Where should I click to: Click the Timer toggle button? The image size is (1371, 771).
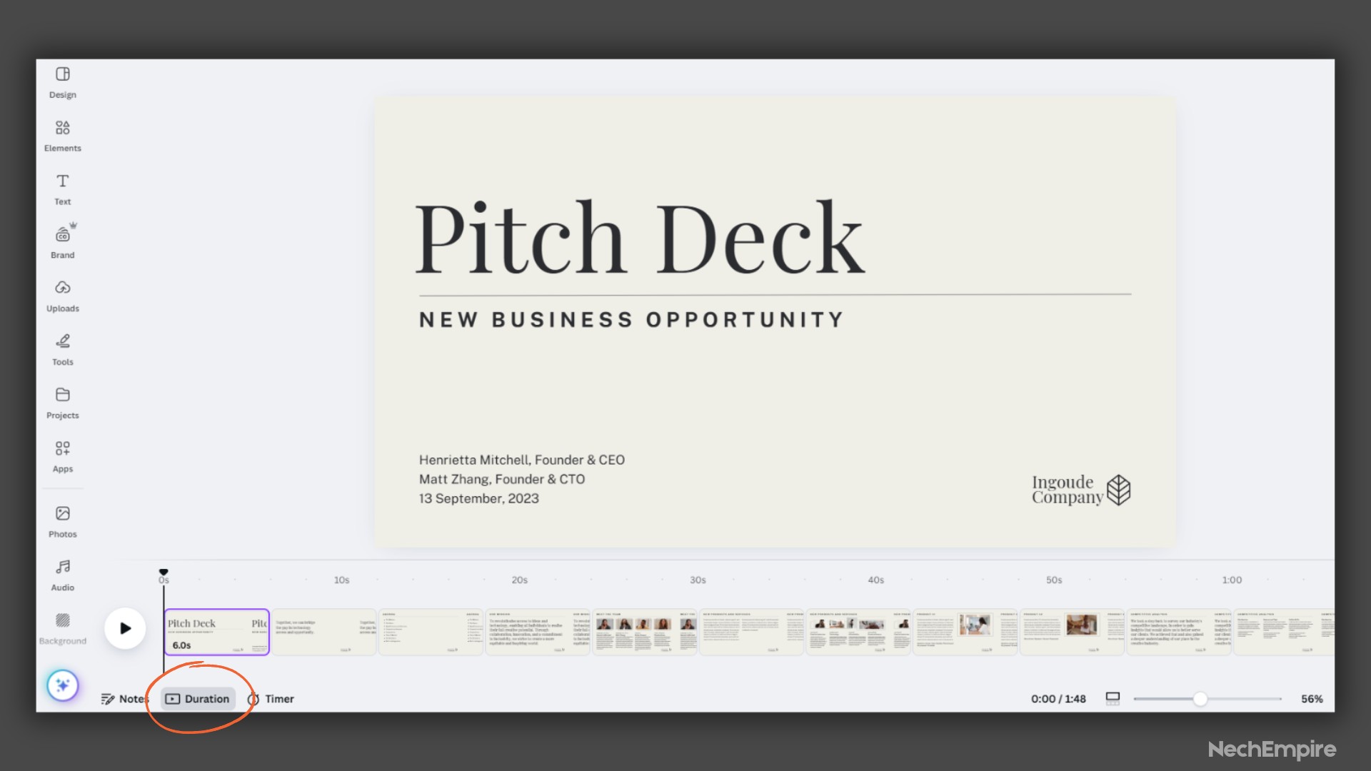pos(271,698)
